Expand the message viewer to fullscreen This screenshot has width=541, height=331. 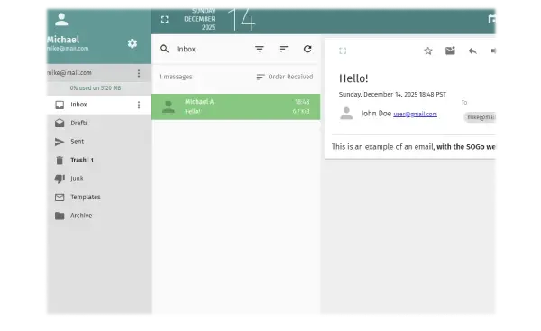pos(343,51)
